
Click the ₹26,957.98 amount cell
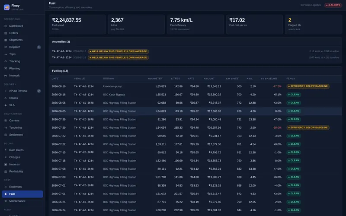pyautogui.click(x=214, y=127)
